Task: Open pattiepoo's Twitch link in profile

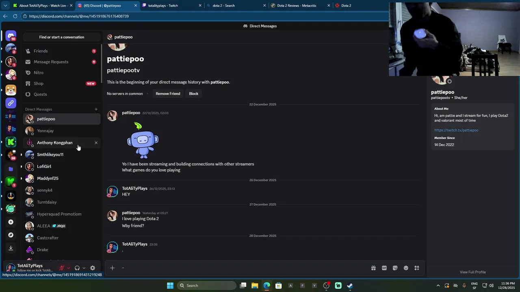Action: (456, 130)
